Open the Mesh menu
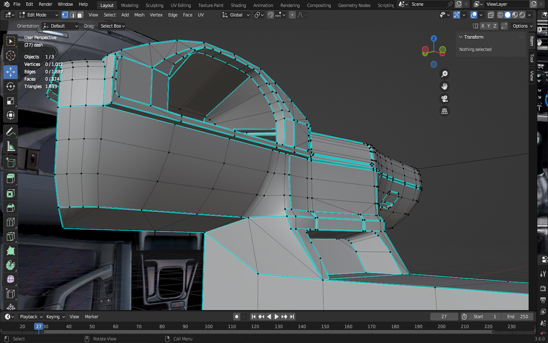Screen dimensions: 548x343 pyautogui.click(x=139, y=15)
